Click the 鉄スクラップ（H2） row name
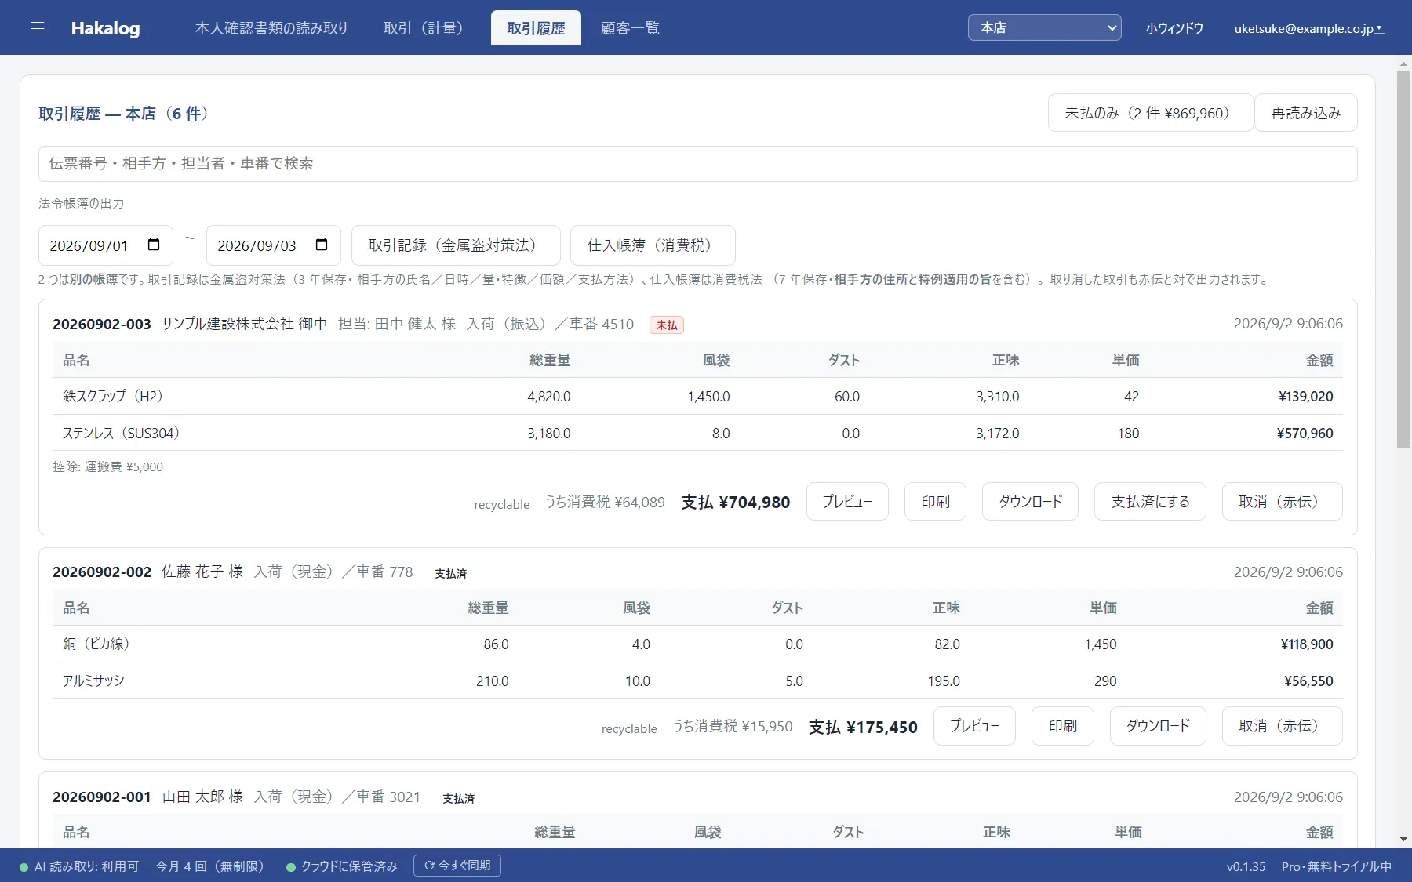Image resolution: width=1412 pixels, height=882 pixels. (x=116, y=396)
